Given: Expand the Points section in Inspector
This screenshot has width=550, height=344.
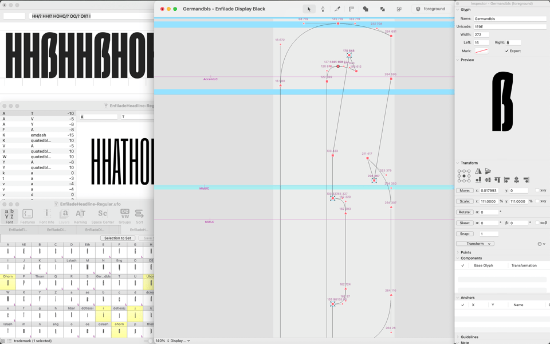Looking at the screenshot, I should pos(458,252).
